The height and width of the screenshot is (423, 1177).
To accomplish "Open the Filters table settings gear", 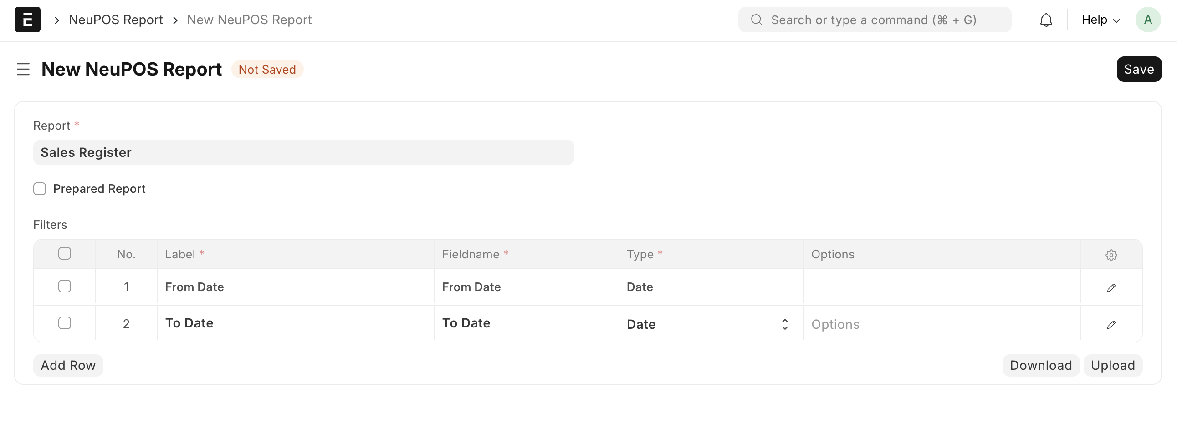I will tap(1111, 255).
